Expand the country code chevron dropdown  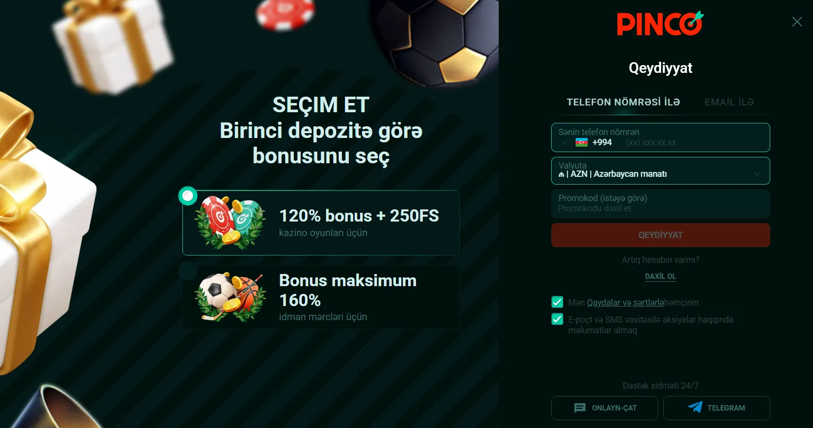click(x=564, y=143)
